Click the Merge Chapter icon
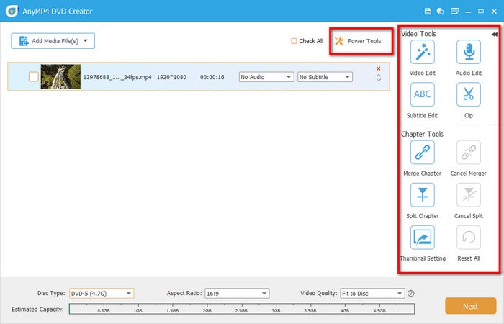 (x=422, y=153)
